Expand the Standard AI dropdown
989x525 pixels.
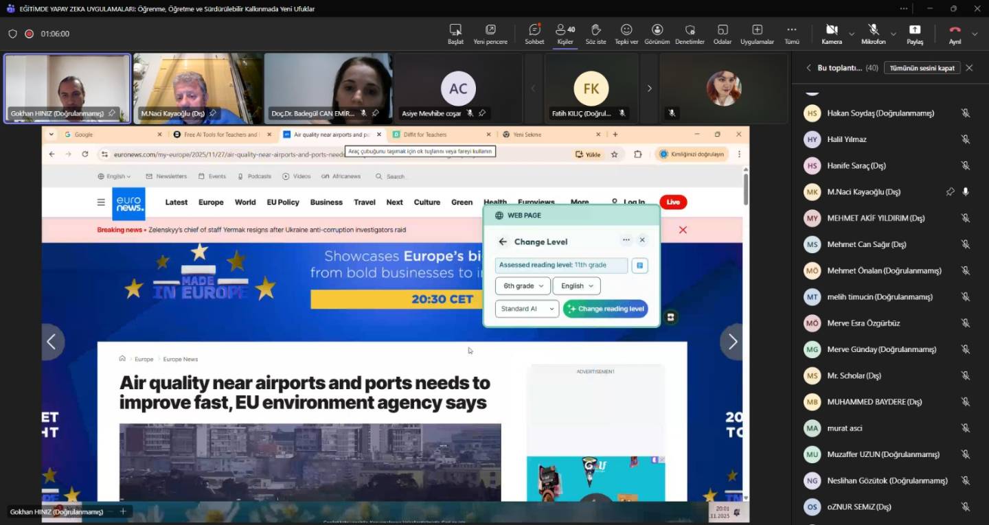point(527,309)
